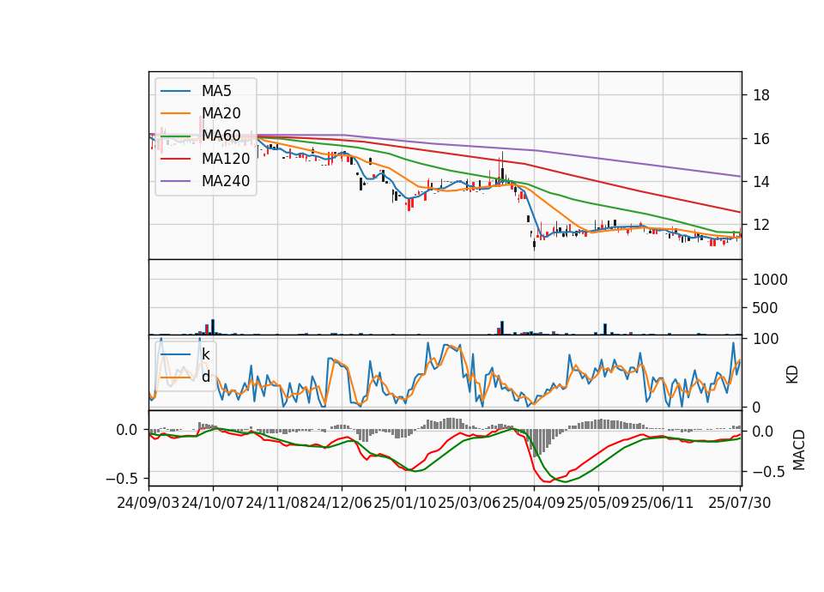Click the MA120 legend label

click(226, 158)
